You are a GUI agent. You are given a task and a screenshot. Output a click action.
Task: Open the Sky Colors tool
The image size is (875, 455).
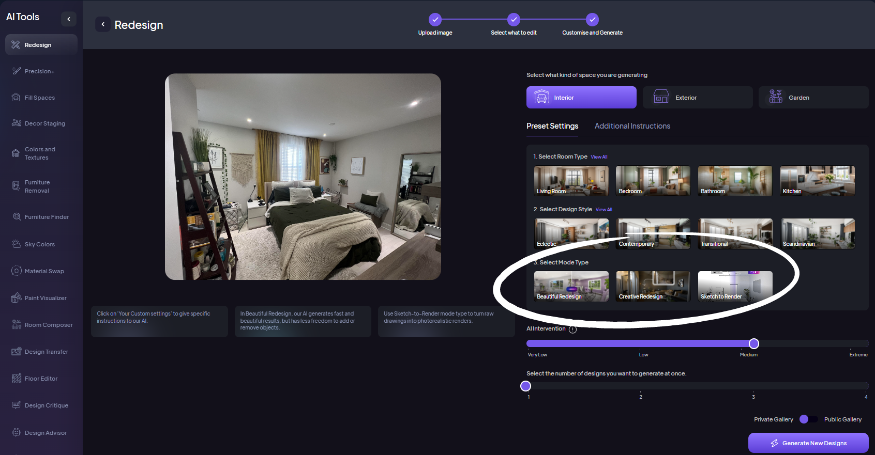click(x=17, y=244)
